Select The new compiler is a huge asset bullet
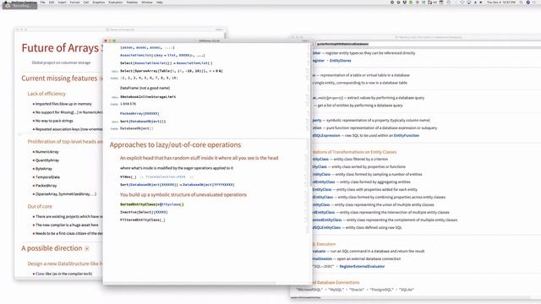This screenshot has height=304, width=541. (x=67, y=225)
